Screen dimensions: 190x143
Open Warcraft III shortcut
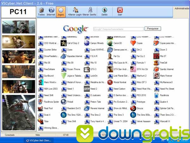point(162,121)
